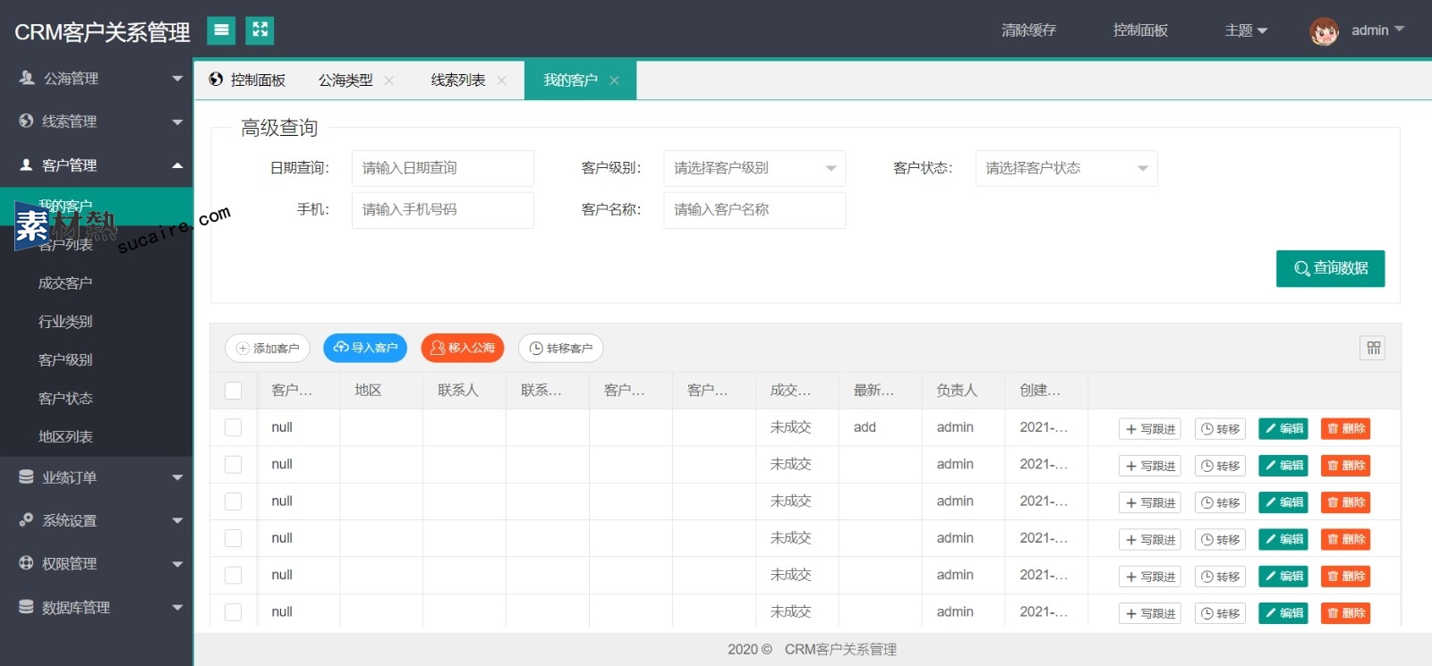Click 删除 in the first table row

pyautogui.click(x=1345, y=429)
